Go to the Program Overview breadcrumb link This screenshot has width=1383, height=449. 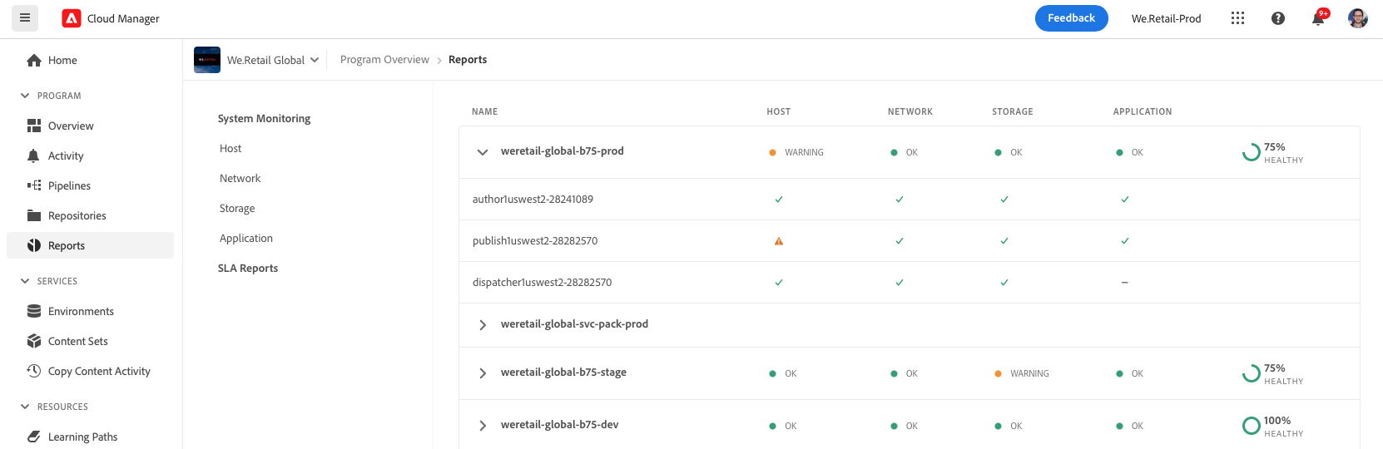[384, 60]
